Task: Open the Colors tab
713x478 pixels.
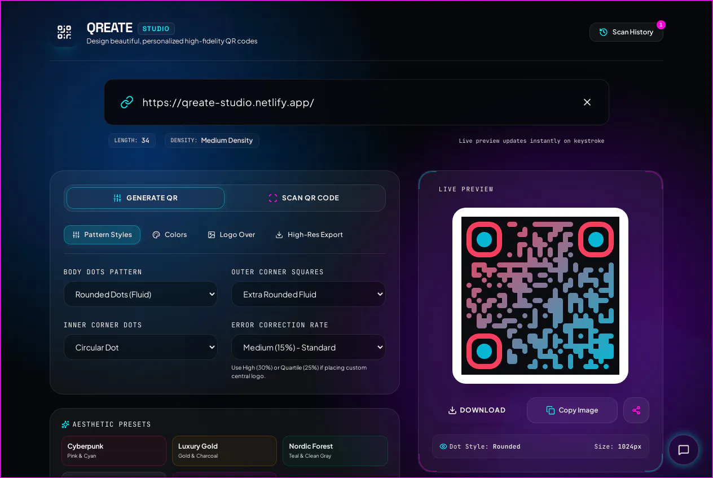Action: click(x=170, y=235)
